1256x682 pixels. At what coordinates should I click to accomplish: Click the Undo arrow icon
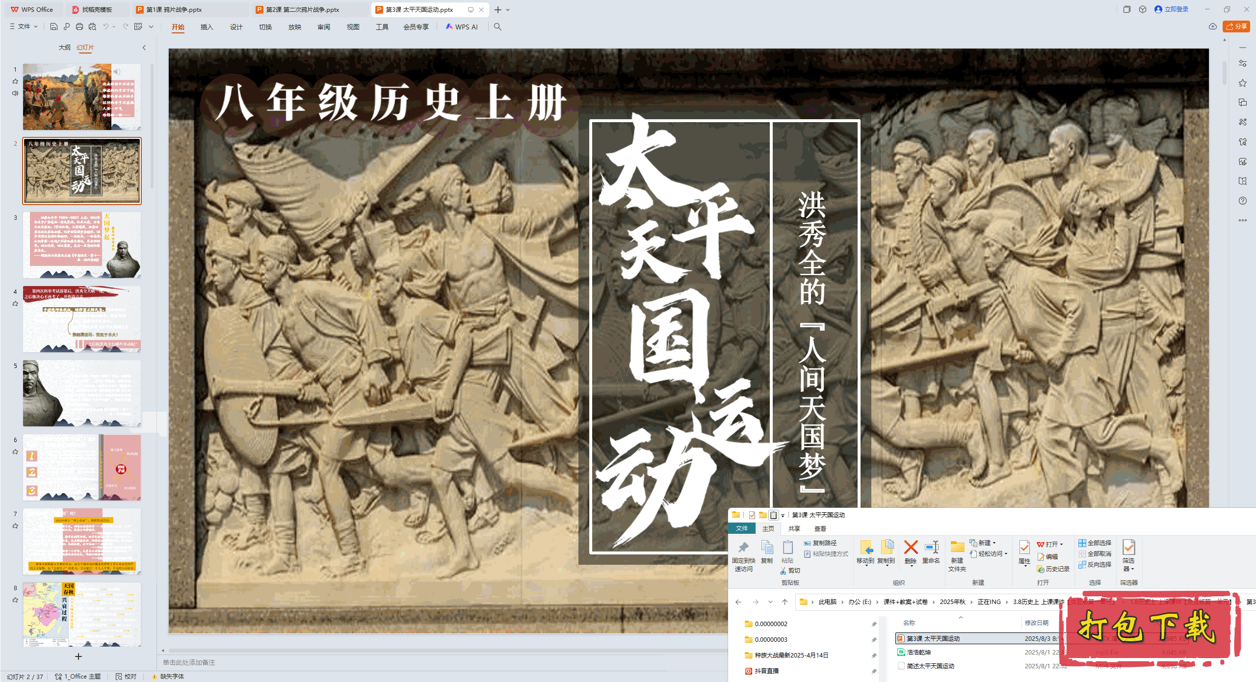tap(105, 26)
